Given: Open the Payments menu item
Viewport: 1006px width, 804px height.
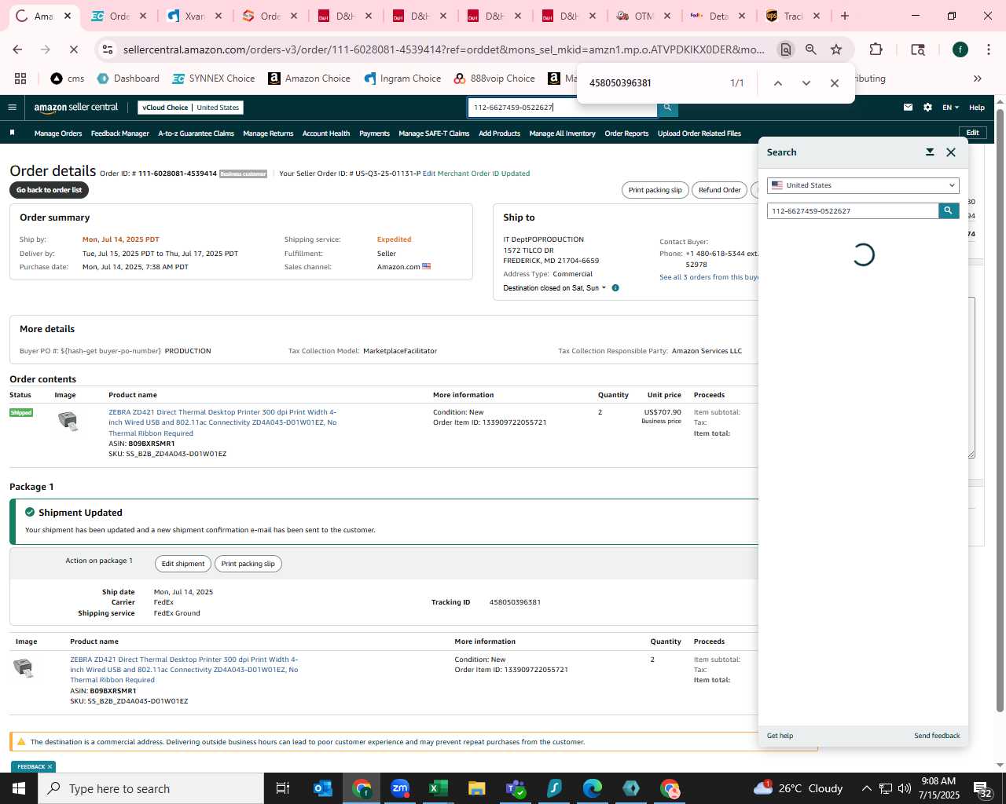Looking at the screenshot, I should pyautogui.click(x=374, y=133).
